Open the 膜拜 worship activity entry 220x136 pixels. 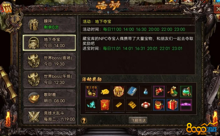click(49, 24)
